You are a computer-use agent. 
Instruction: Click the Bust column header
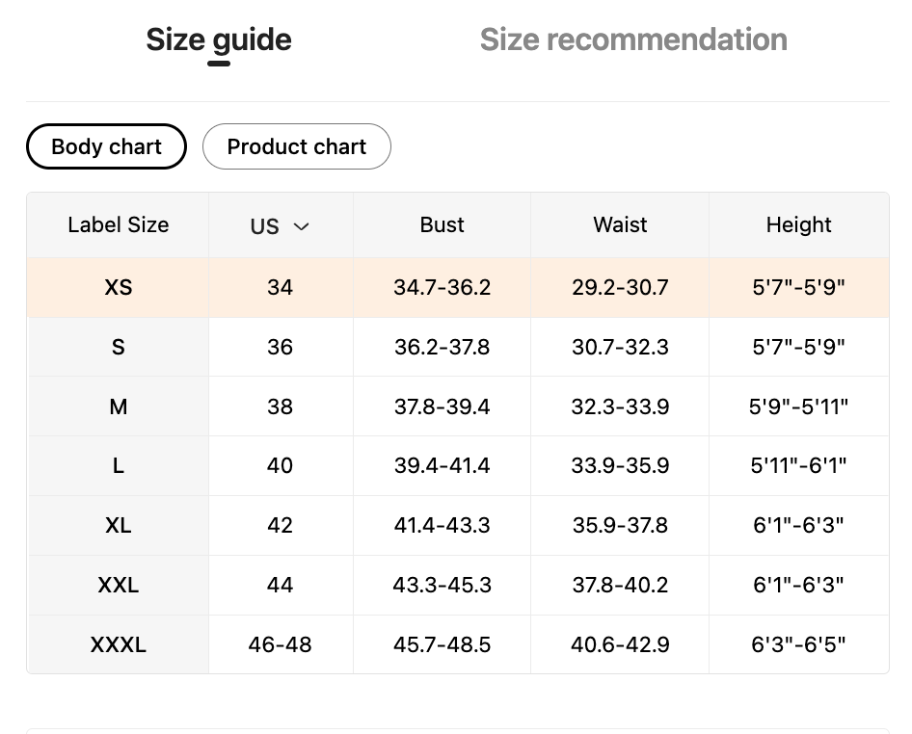[443, 224]
